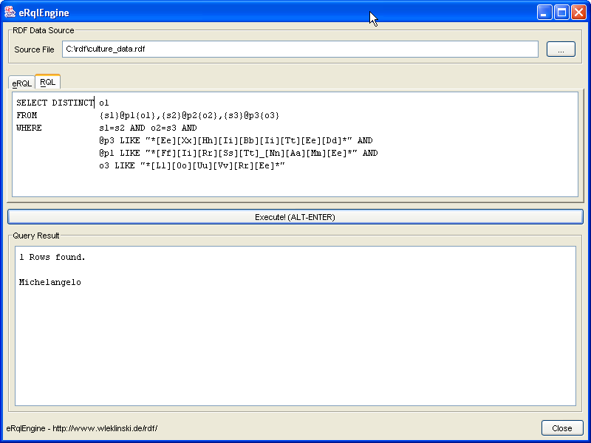The width and height of the screenshot is (591, 443).
Task: Click the eRqlEngine website URL footer text
Action: pos(82,428)
